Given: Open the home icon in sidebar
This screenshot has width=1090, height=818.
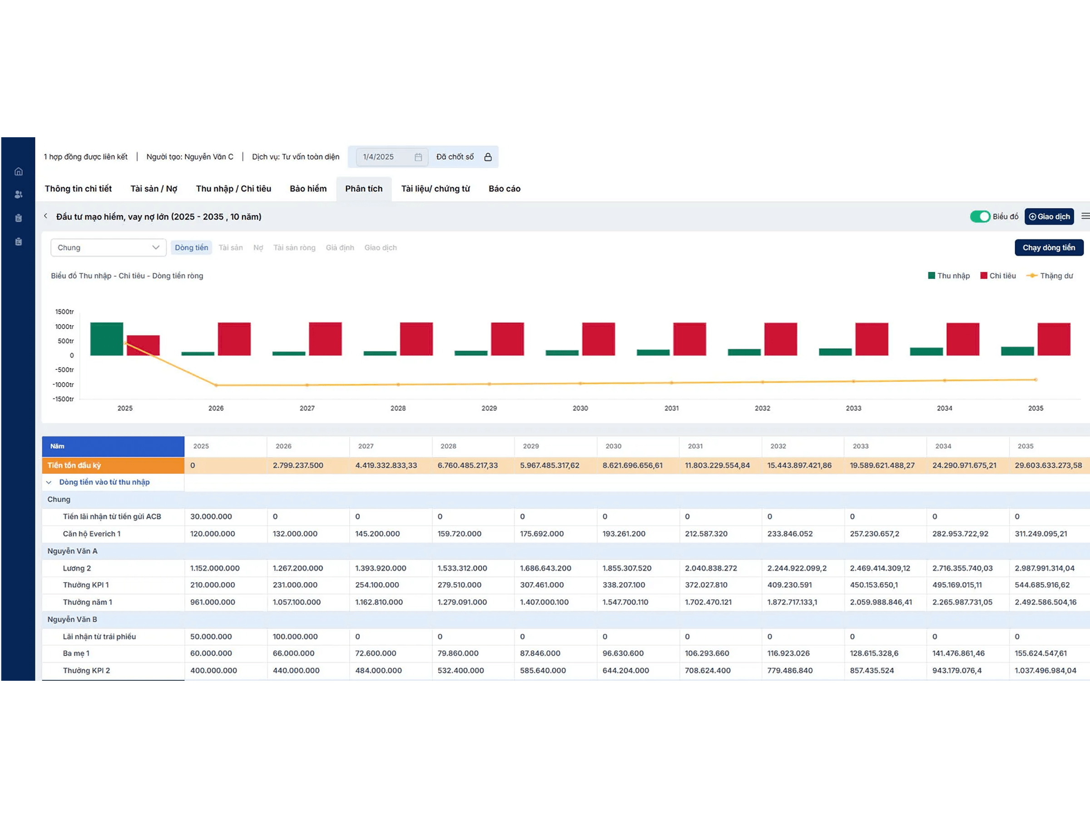Looking at the screenshot, I should (18, 172).
